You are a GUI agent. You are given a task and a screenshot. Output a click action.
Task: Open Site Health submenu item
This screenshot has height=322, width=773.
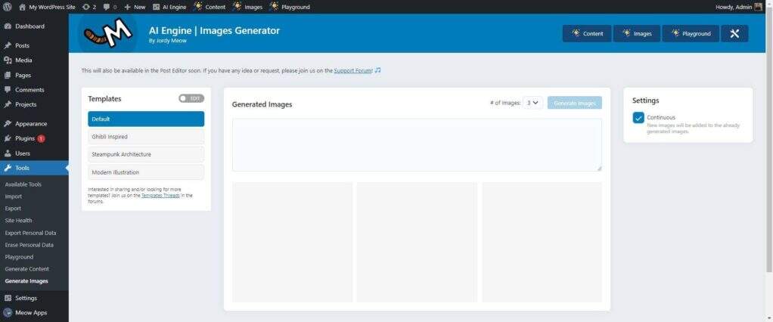pos(18,221)
